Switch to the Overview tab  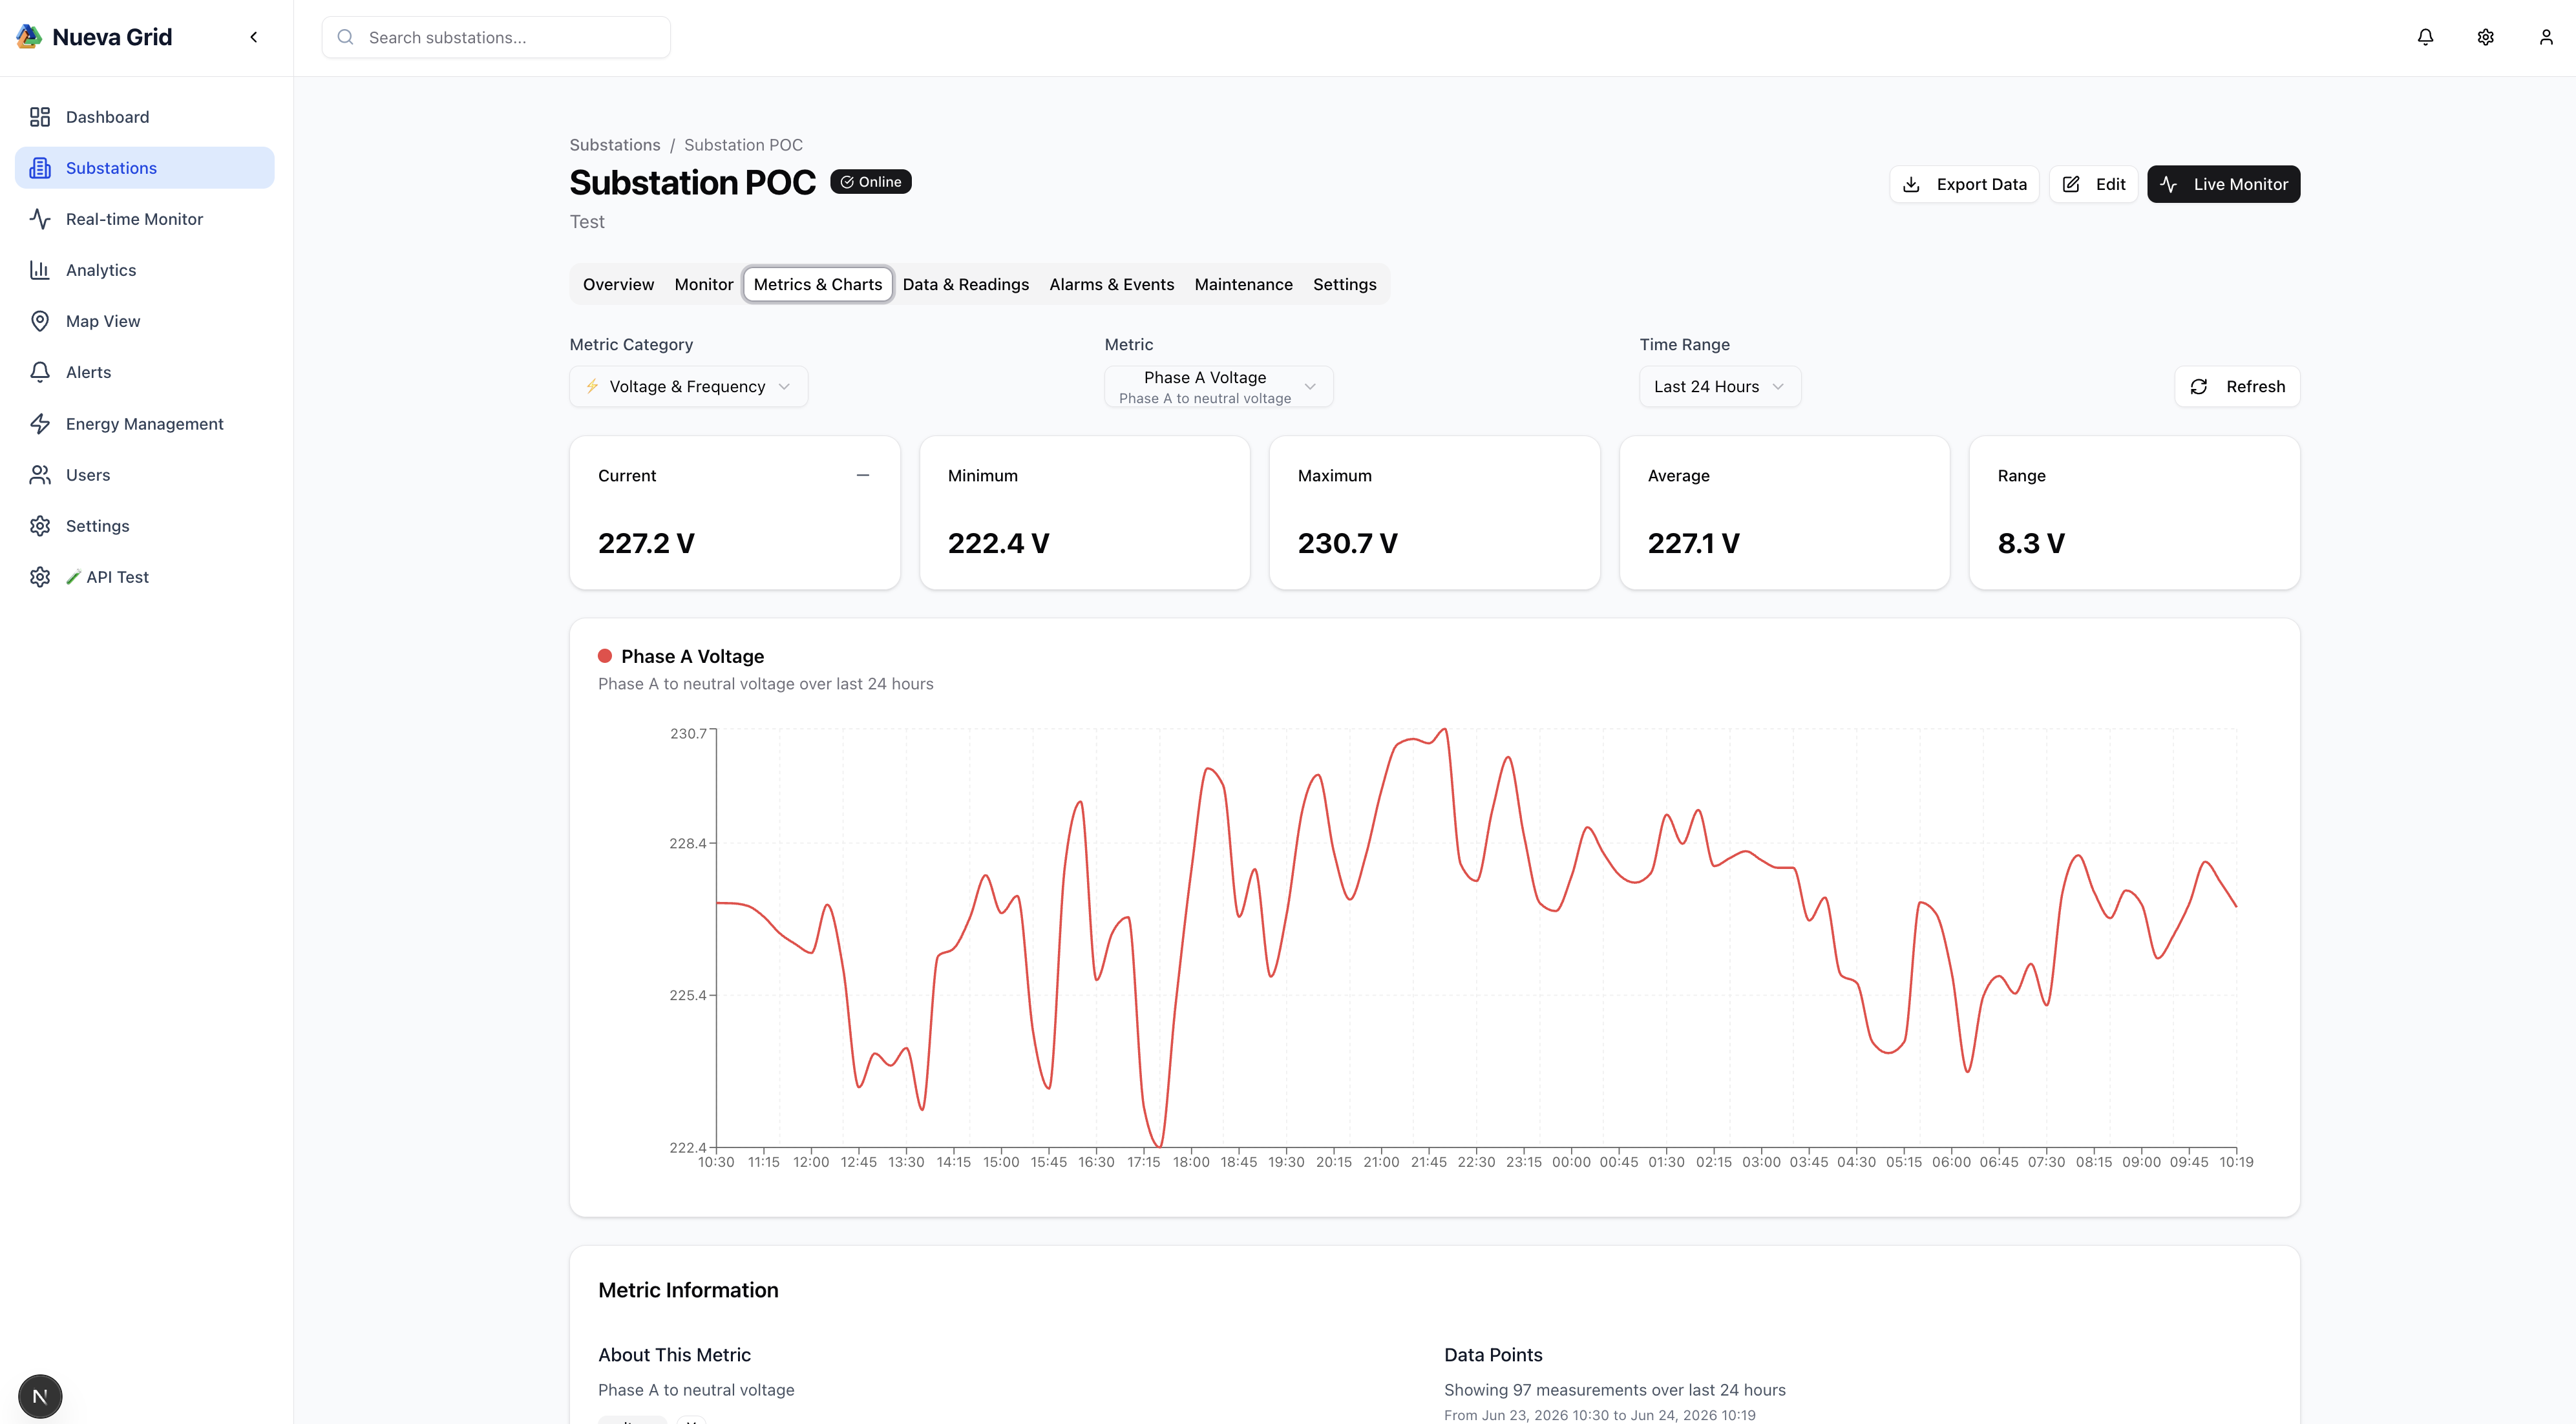coord(619,285)
